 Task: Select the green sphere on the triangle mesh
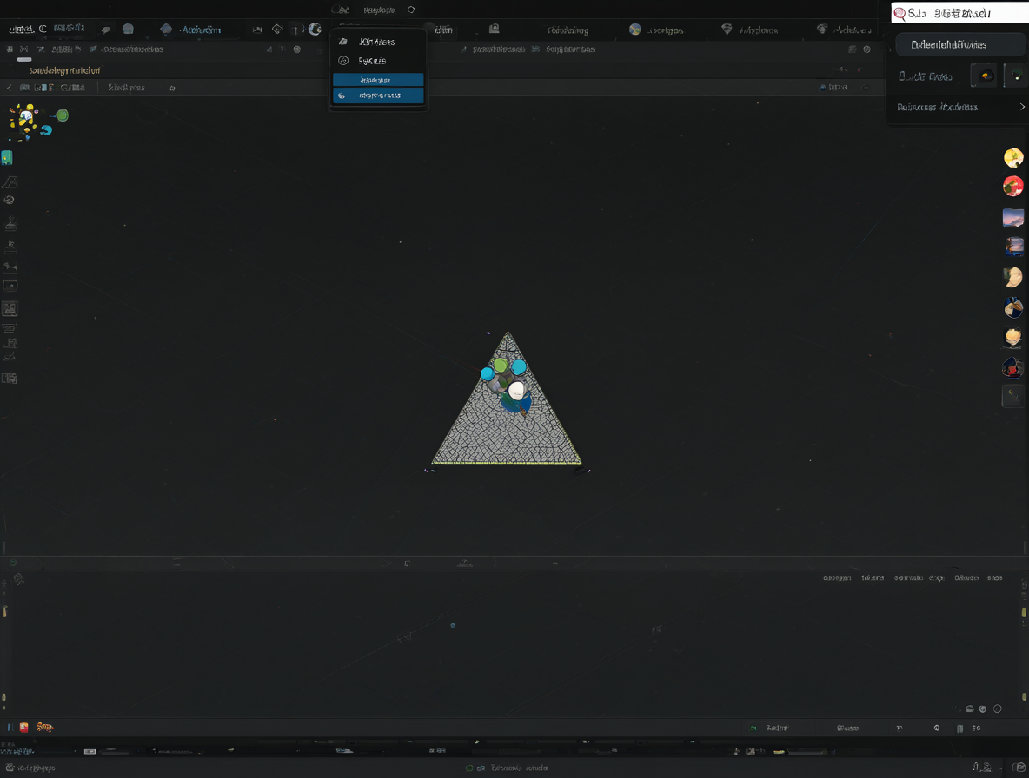(500, 365)
